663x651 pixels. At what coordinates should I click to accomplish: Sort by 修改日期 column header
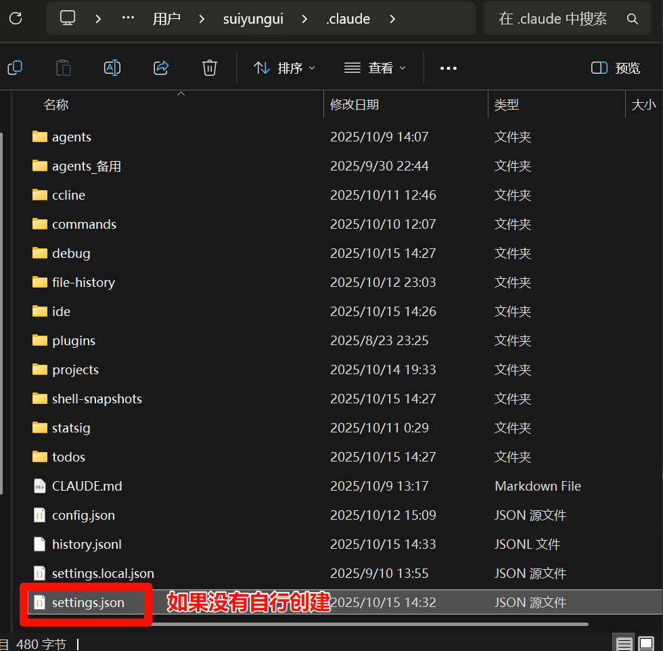pos(355,104)
